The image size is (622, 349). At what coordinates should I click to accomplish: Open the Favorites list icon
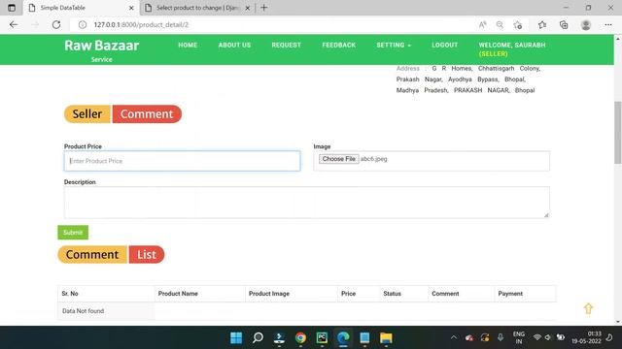tap(542, 24)
